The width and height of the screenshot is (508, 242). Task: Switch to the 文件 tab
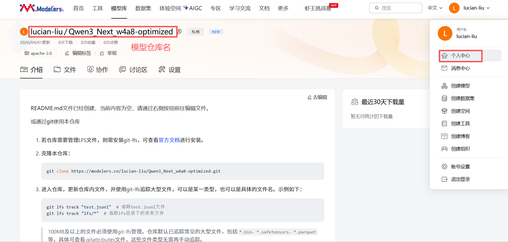65,70
